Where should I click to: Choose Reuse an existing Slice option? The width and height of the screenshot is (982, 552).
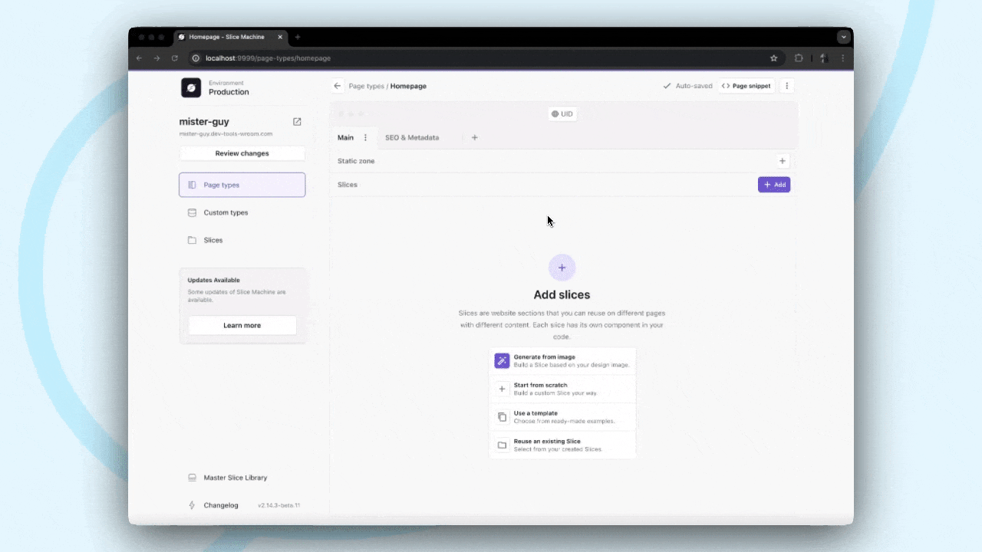[x=562, y=445]
